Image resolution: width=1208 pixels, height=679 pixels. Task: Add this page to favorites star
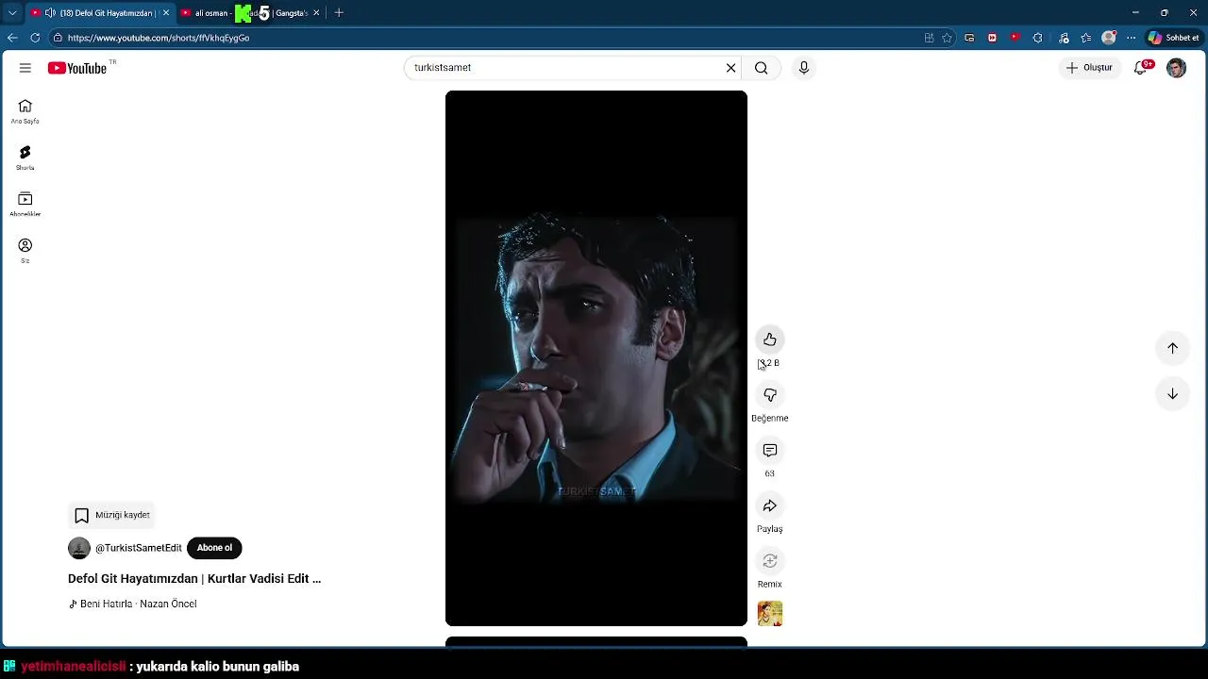click(x=947, y=38)
